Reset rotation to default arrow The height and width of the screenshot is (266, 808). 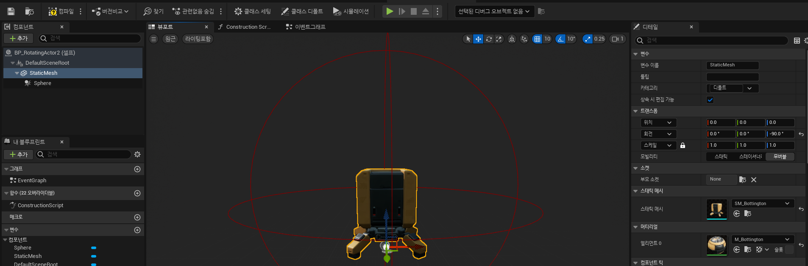[801, 134]
